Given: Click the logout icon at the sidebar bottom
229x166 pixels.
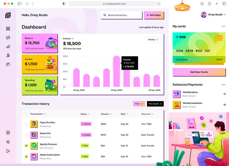Looking at the screenshot, I should [x=8, y=151].
